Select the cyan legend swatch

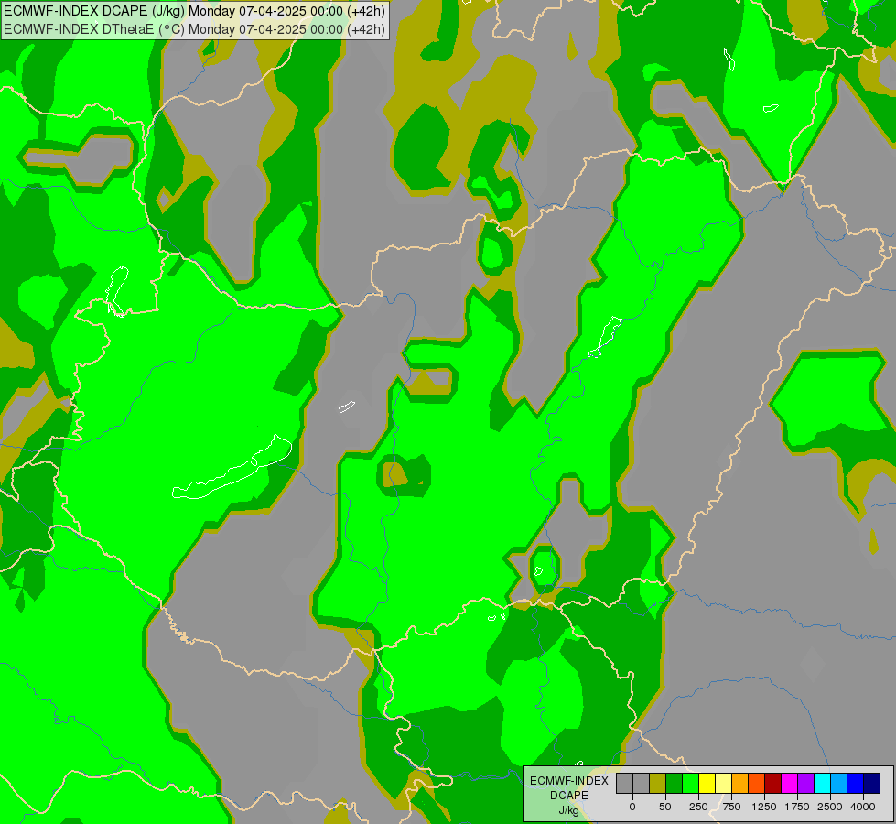(822, 784)
